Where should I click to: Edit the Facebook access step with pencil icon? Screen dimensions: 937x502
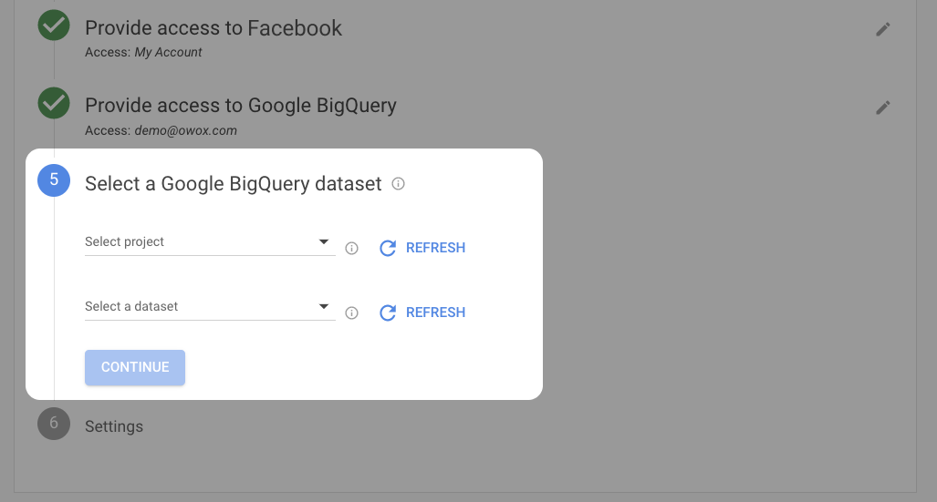coord(882,29)
